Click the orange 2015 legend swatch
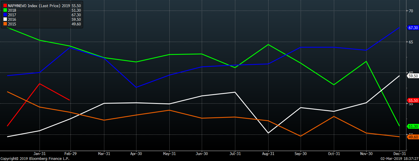This screenshot has height=161, width=419. pyautogui.click(x=5, y=24)
